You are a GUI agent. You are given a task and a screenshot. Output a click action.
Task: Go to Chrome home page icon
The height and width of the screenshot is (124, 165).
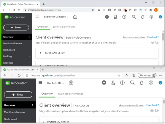click(x=19, y=10)
